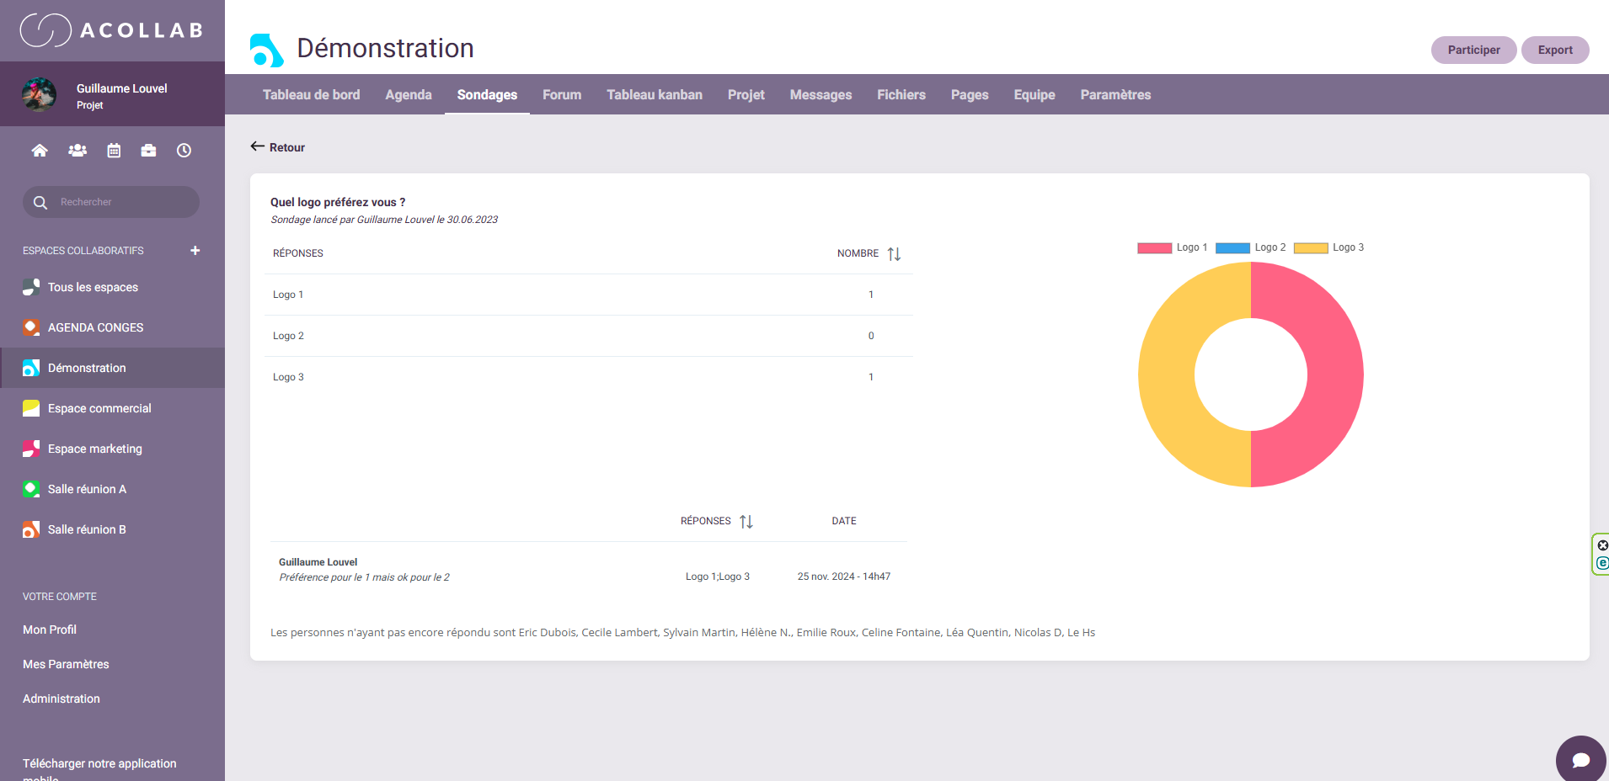Image resolution: width=1609 pixels, height=781 pixels.
Task: Toggle Logo 2 legend visibility
Action: click(x=1250, y=247)
